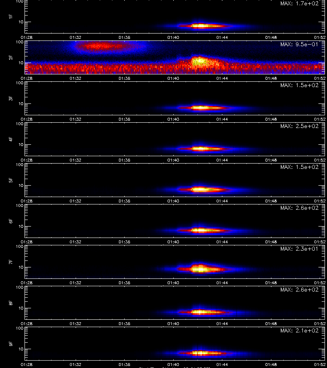Click the 10 energy tick label of 1F panel
This screenshot has width=327, height=368.
tap(21, 22)
